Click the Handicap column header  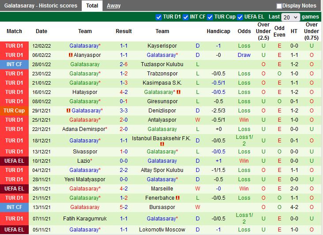point(218,31)
